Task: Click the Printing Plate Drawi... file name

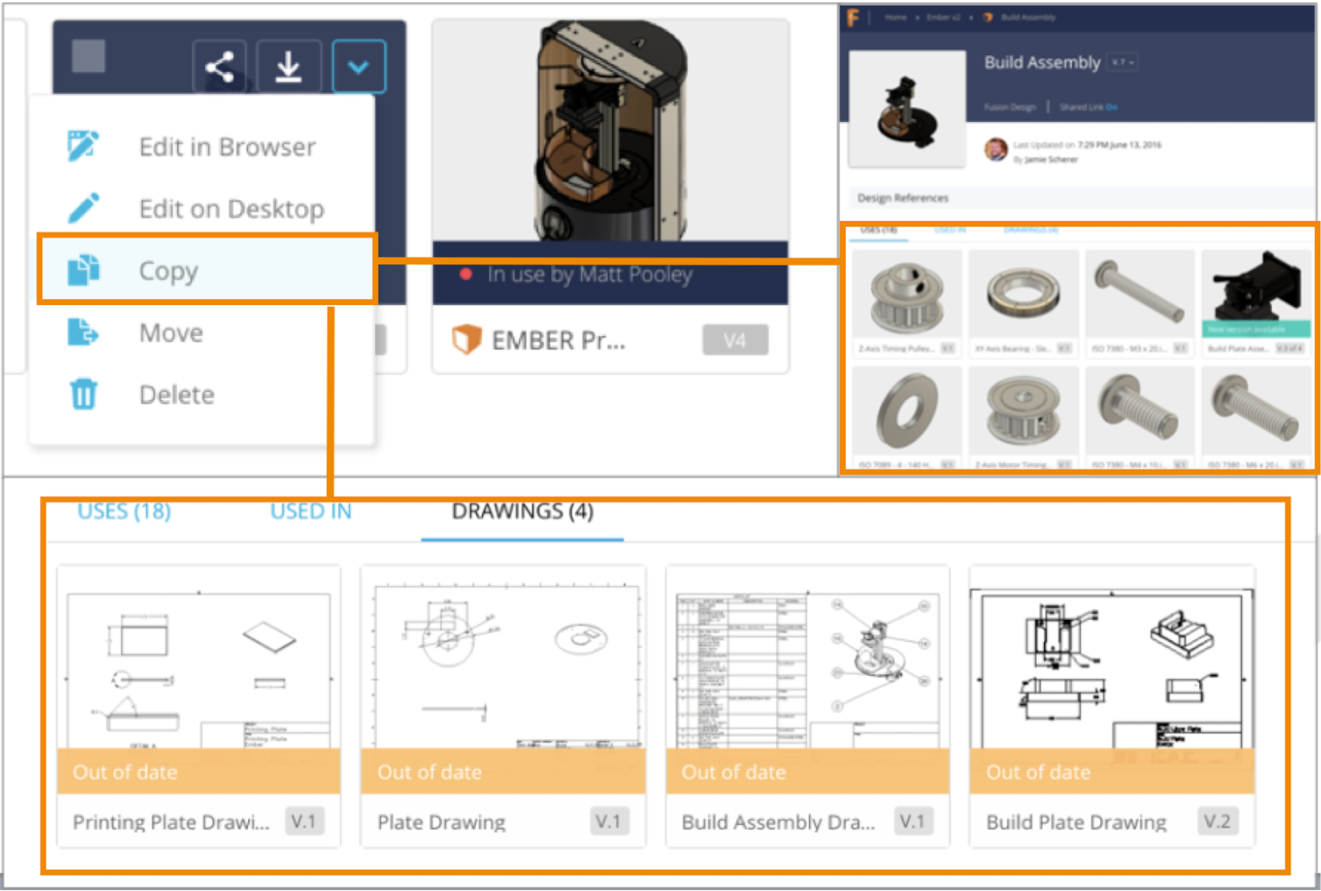Action: 171,822
